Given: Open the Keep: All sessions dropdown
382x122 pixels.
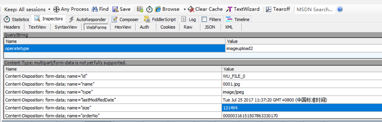Looking at the screenshot, I should click(27, 10).
